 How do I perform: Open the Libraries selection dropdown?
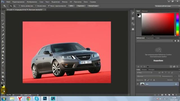(155, 41)
